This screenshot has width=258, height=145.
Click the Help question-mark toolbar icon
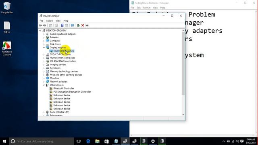(x=62, y=25)
